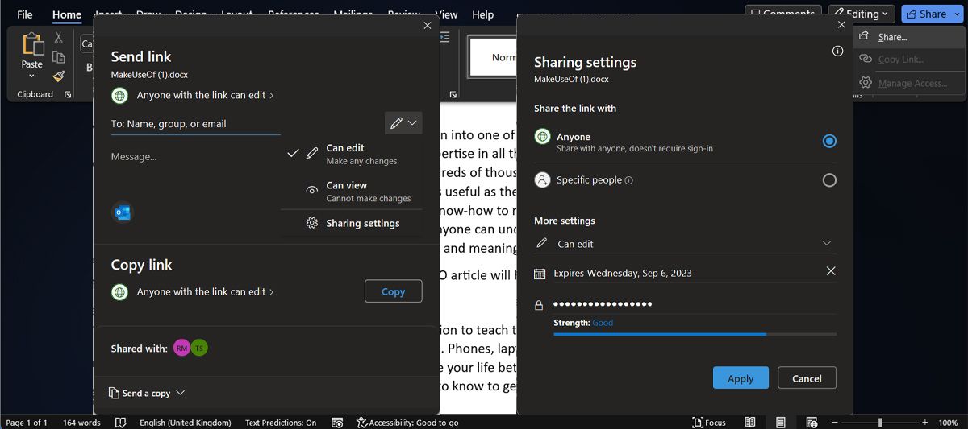
Task: Adjust the zoom slider in status bar
Action: (x=880, y=423)
